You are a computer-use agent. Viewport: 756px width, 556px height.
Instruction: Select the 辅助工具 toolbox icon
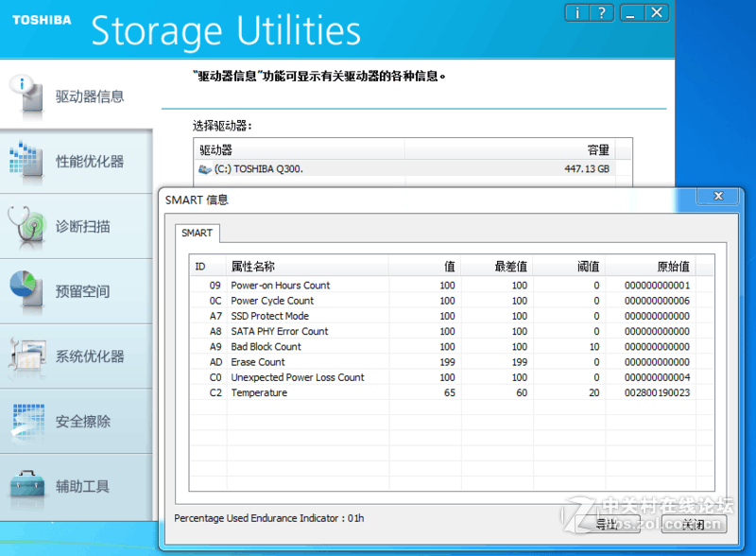pos(25,486)
